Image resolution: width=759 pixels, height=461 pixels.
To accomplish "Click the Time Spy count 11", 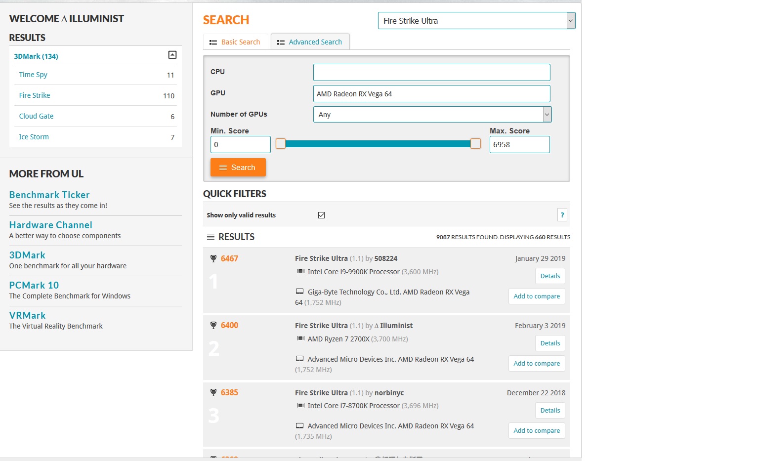I will [x=170, y=75].
